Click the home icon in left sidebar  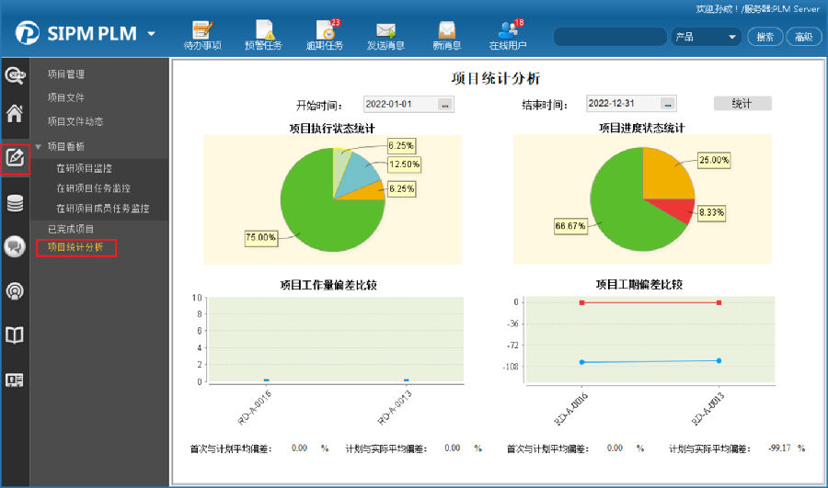[x=15, y=114]
